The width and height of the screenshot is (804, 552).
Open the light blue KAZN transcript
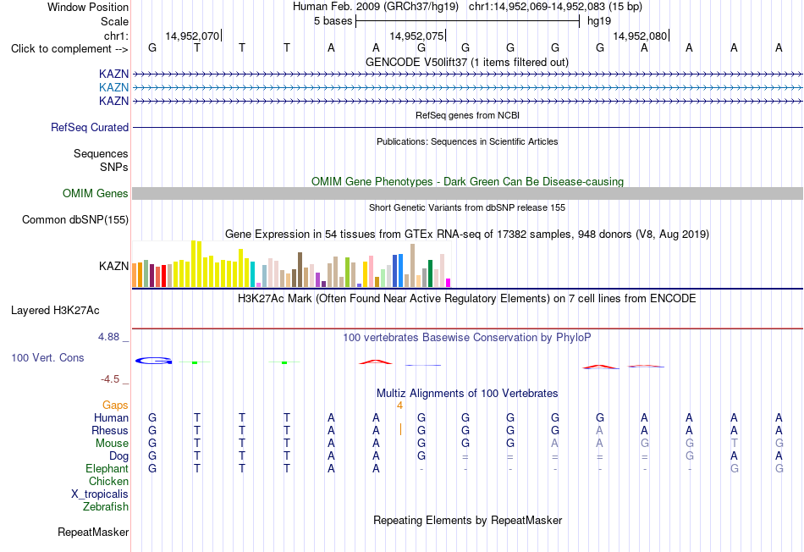467,88
